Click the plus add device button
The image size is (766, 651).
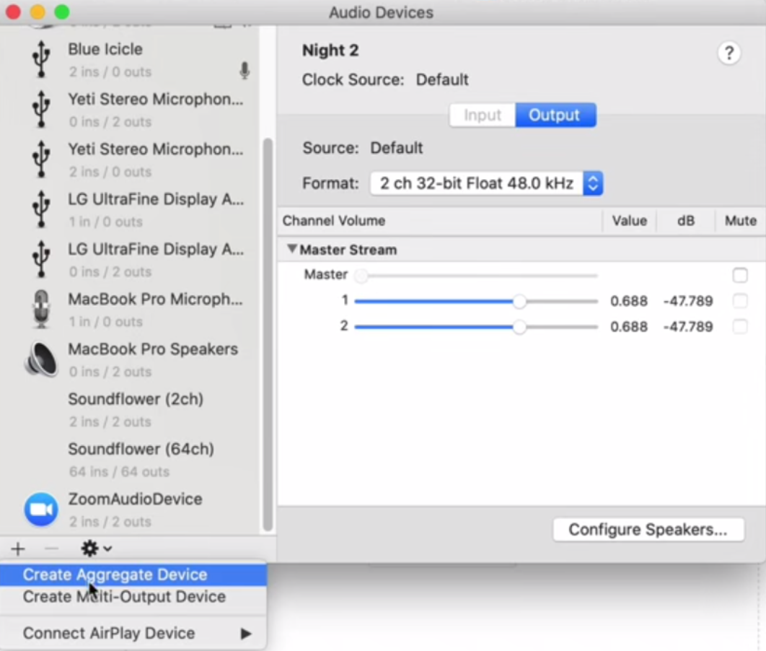(x=18, y=549)
